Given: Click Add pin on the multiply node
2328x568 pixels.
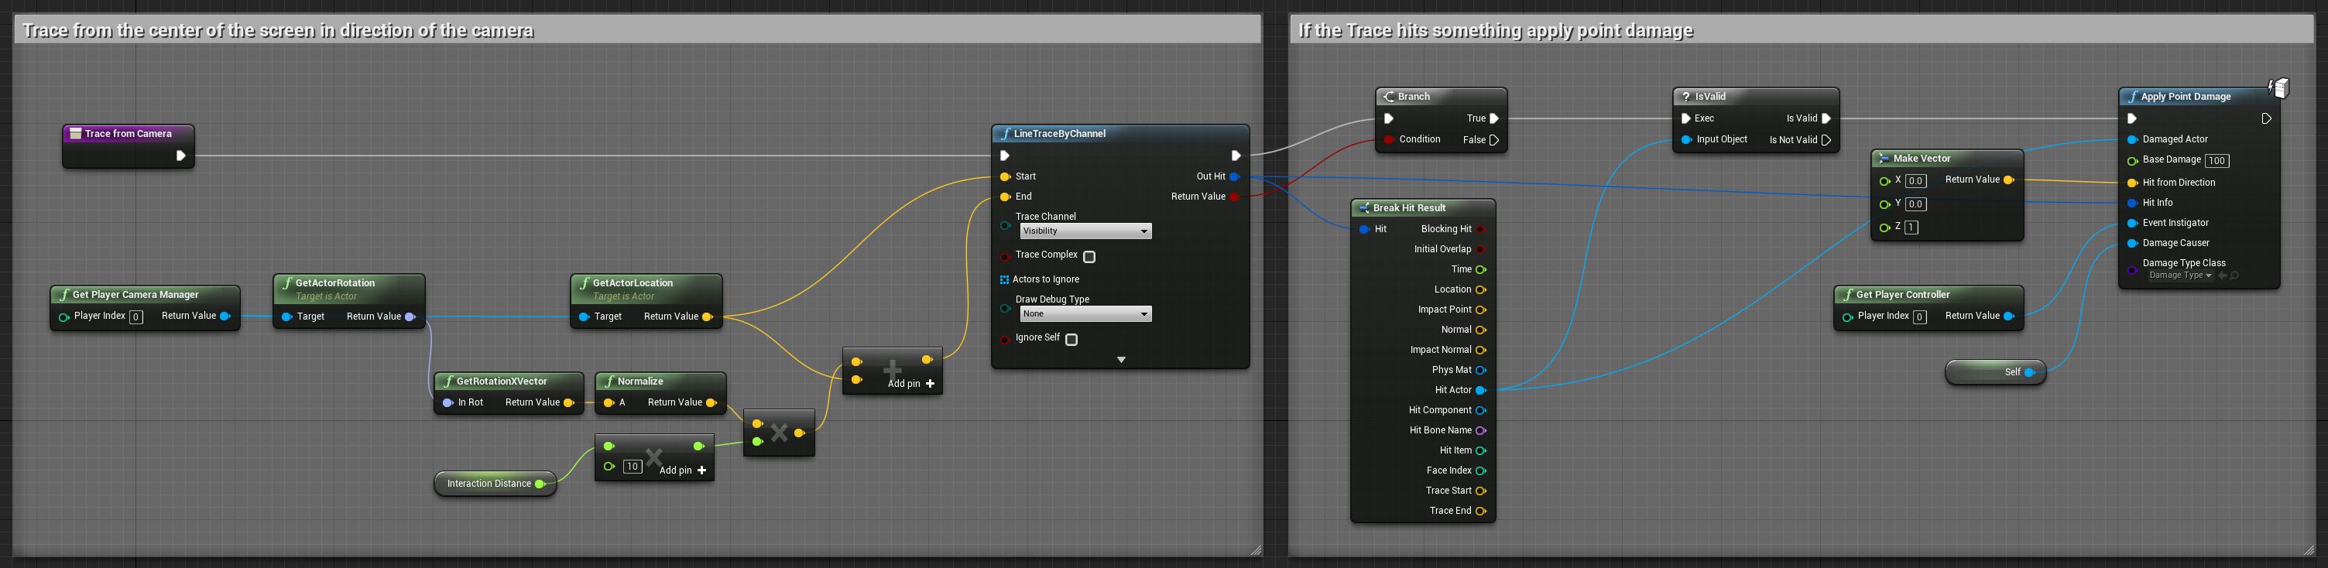Looking at the screenshot, I should [682, 470].
